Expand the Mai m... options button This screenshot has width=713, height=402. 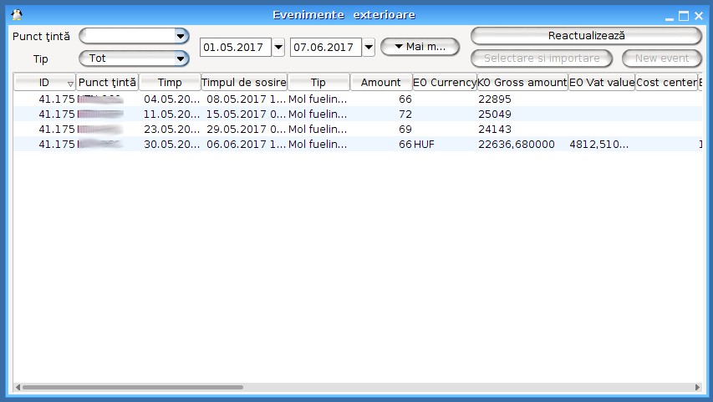(420, 47)
